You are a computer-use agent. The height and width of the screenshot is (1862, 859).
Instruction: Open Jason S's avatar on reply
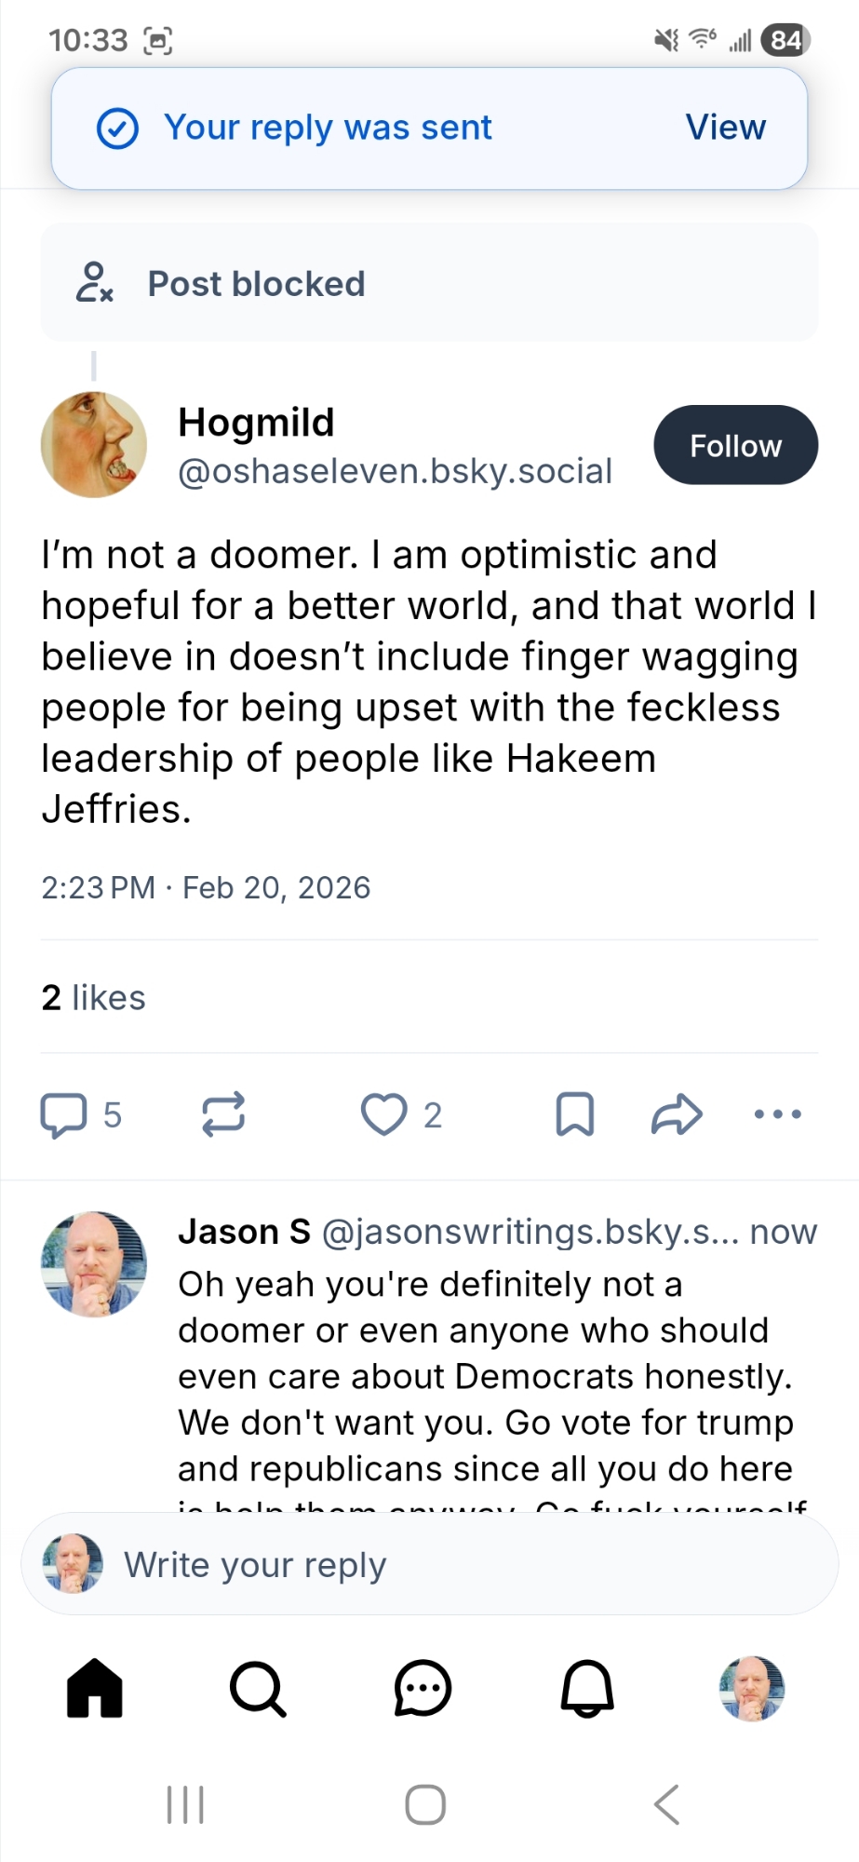point(94,1263)
